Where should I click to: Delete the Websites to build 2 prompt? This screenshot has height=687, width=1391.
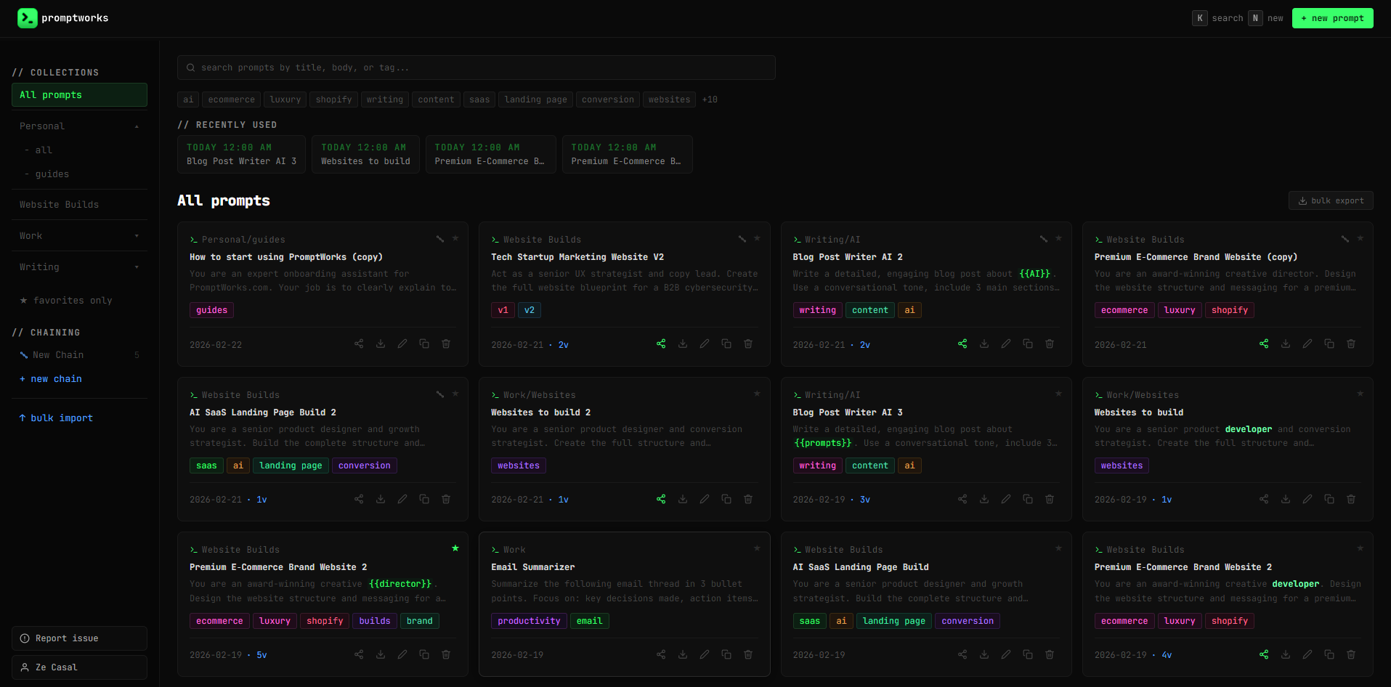(x=747, y=499)
